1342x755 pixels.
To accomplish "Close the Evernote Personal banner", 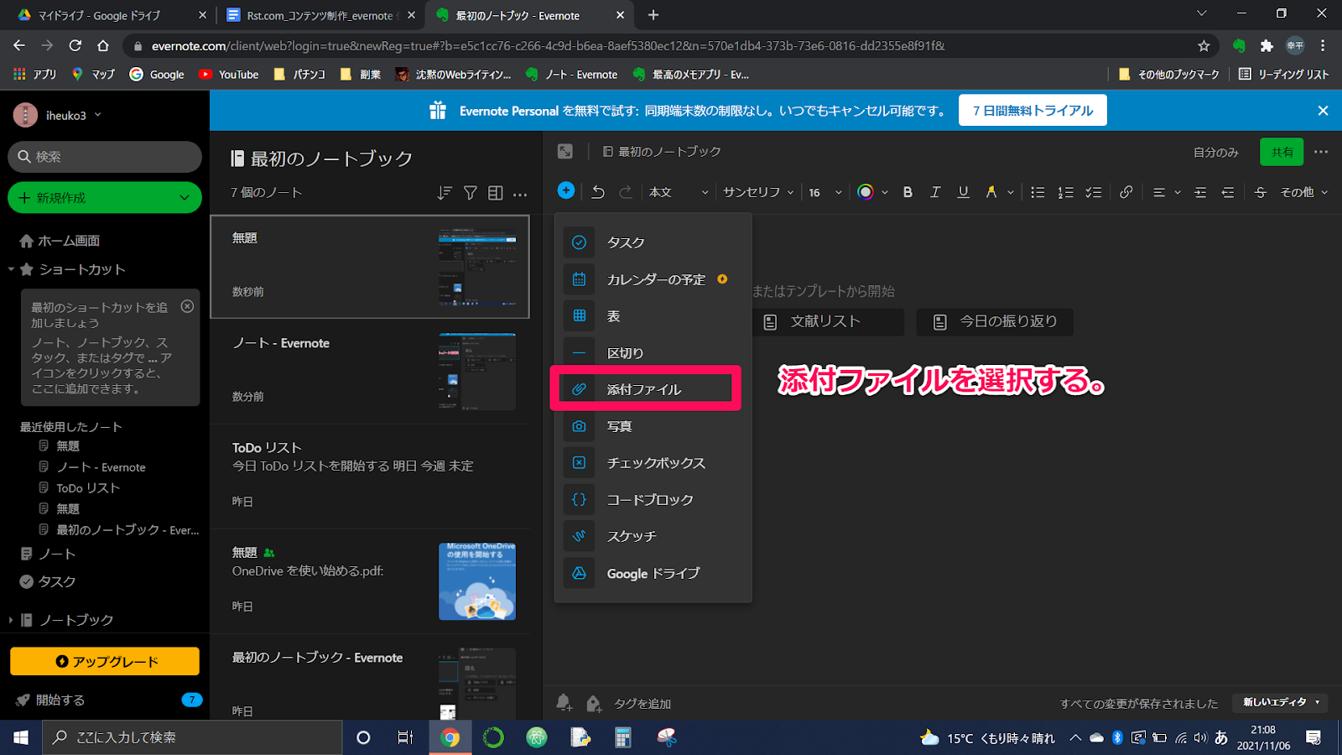I will click(x=1323, y=110).
